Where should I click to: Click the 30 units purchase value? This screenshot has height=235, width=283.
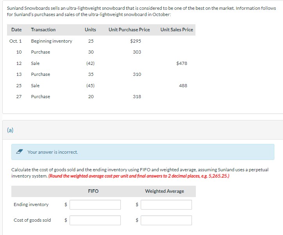[91, 52]
